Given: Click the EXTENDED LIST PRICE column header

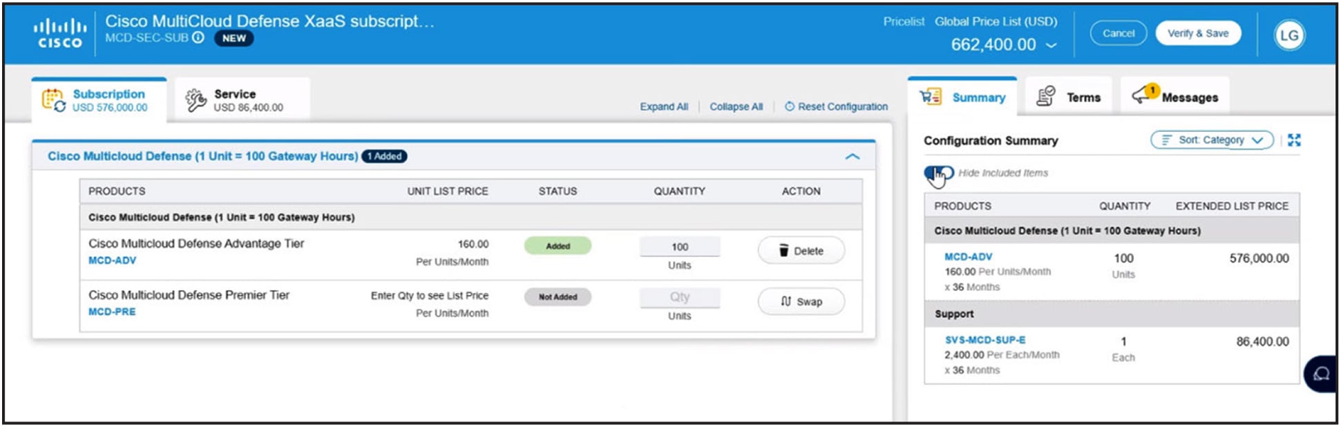Looking at the screenshot, I should pyautogui.click(x=1232, y=206).
